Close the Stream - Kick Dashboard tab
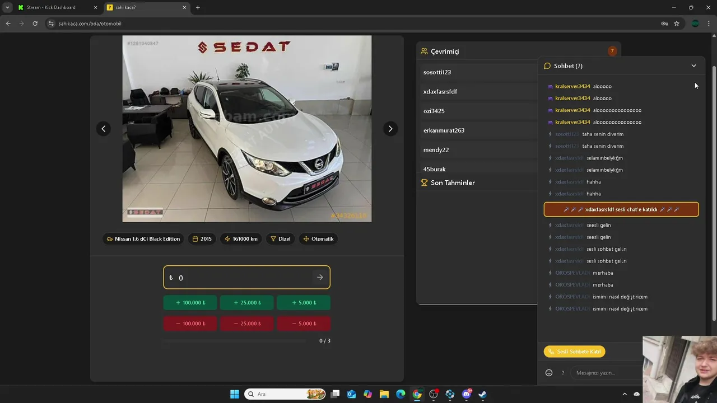This screenshot has height=403, width=717. pyautogui.click(x=95, y=7)
